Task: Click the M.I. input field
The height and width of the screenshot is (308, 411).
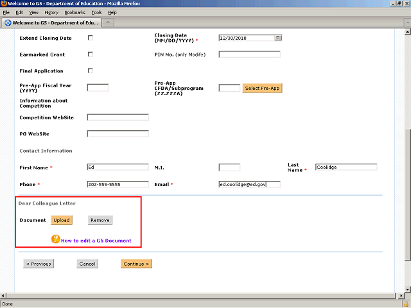Action: pyautogui.click(x=229, y=167)
